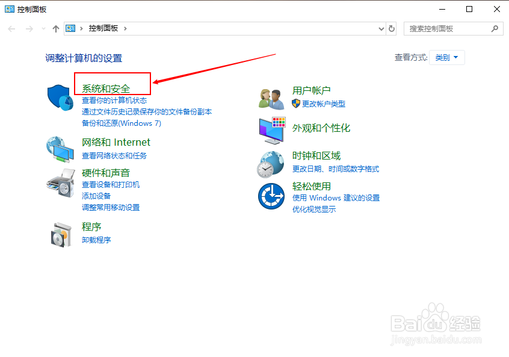Image resolution: width=509 pixels, height=357 pixels.
Task: Minimize the Control Panel window
Action: click(x=442, y=9)
